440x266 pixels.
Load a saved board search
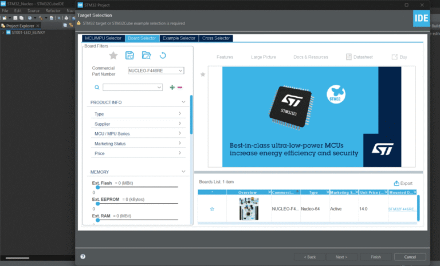point(146,55)
